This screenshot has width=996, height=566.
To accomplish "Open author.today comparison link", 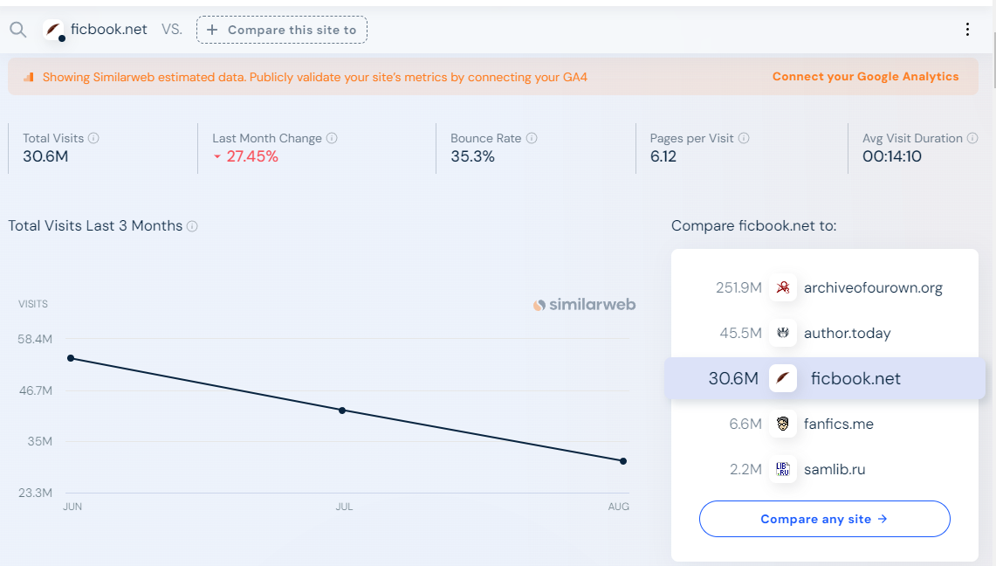I will click(x=847, y=333).
